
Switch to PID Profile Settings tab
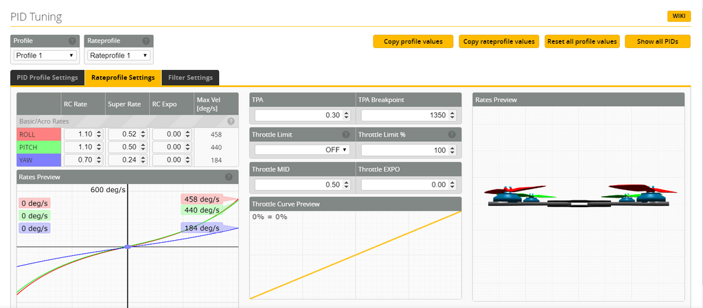point(47,78)
